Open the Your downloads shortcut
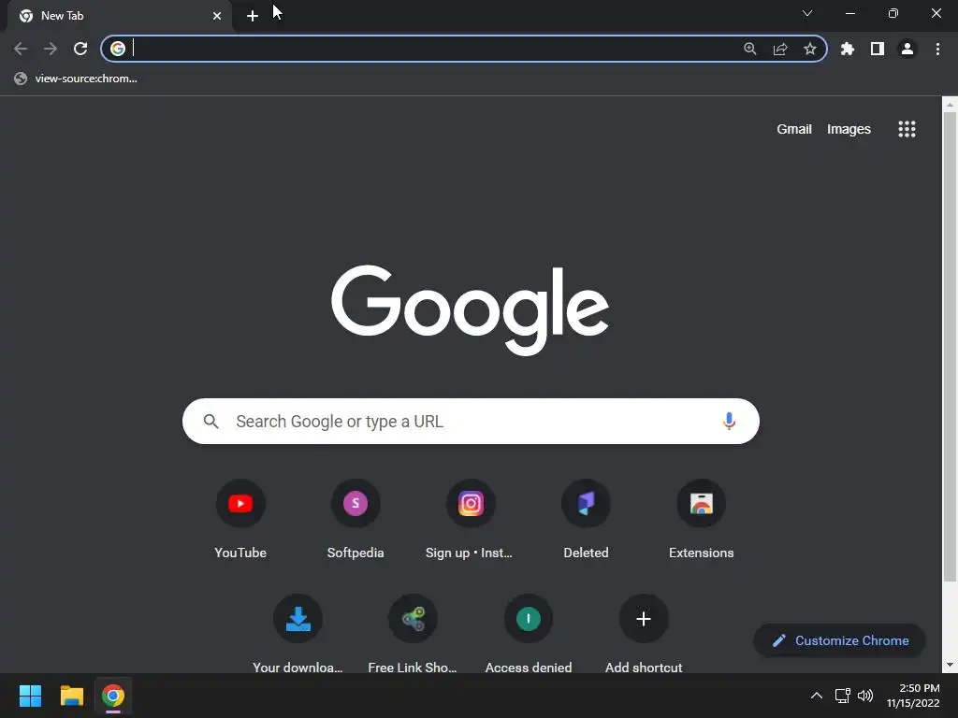Image resolution: width=958 pixels, height=718 pixels. pos(298,635)
